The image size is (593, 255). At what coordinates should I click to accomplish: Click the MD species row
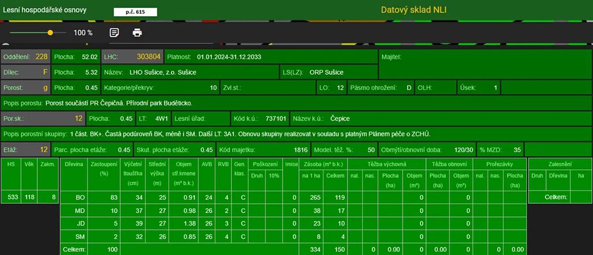click(x=80, y=210)
